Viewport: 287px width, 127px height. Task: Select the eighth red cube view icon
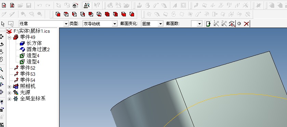pos(115,14)
